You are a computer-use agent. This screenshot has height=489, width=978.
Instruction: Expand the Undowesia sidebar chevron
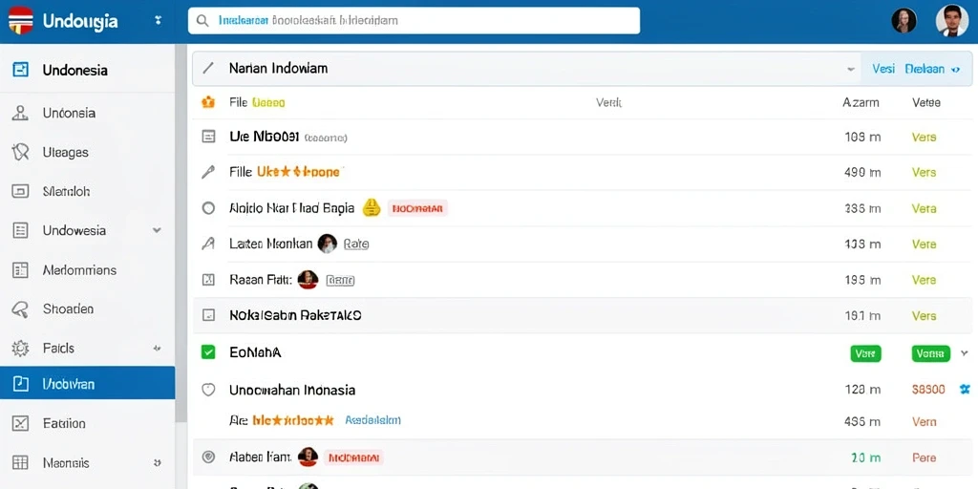pos(157,230)
